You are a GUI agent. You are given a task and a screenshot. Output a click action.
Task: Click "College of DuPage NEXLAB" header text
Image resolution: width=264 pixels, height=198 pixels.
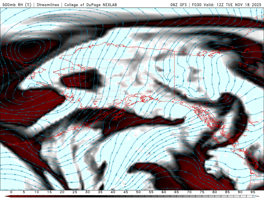tap(90, 5)
